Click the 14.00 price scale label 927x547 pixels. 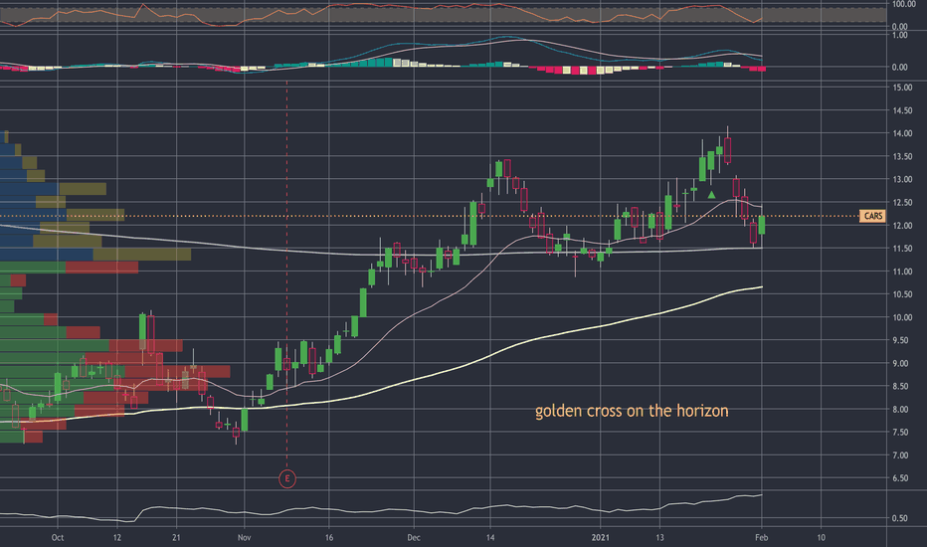click(902, 133)
